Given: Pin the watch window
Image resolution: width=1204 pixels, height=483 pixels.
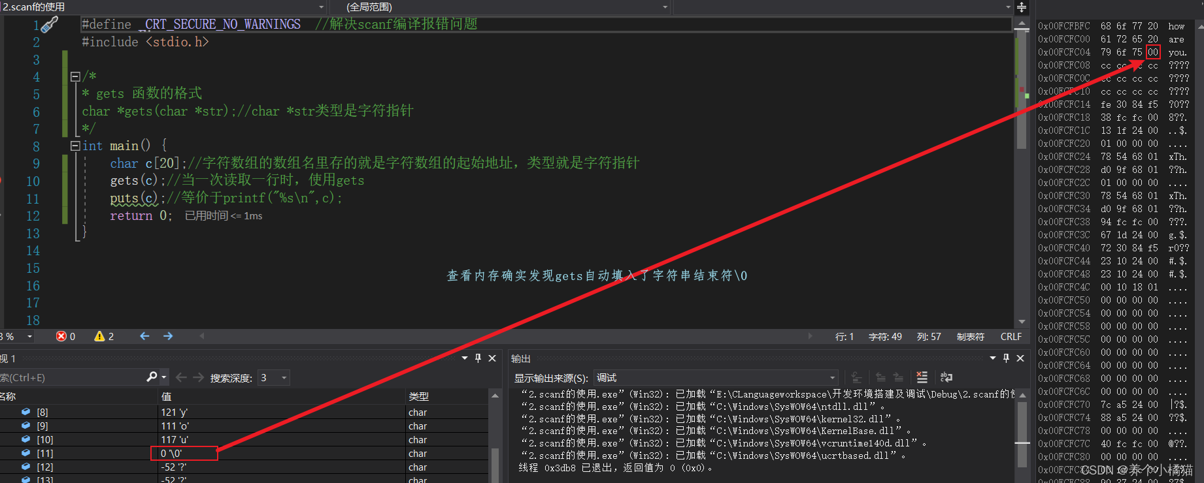Looking at the screenshot, I should pyautogui.click(x=478, y=358).
